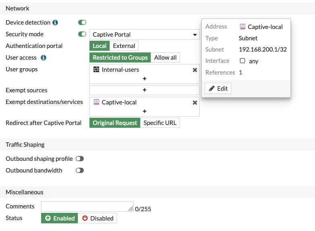Set Status to Disabled
Image resolution: width=315 pixels, height=231 pixels.
[97, 218]
